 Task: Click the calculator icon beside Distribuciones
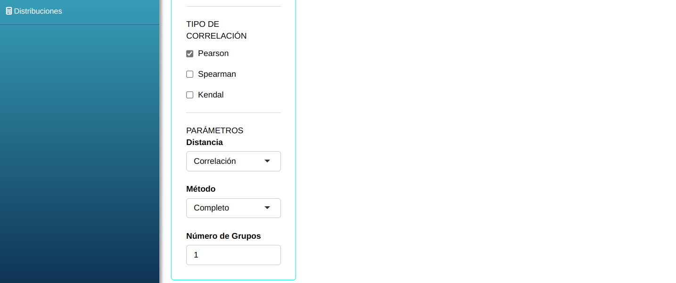pyautogui.click(x=8, y=11)
